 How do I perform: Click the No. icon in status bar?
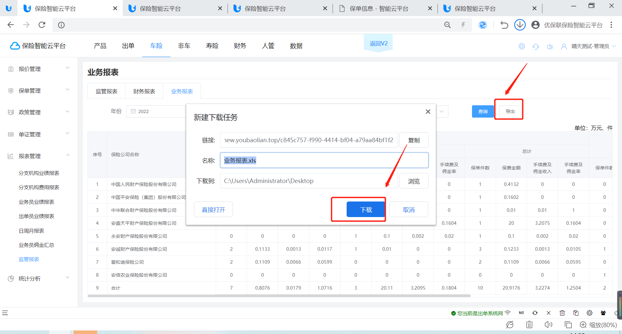[x=521, y=313]
